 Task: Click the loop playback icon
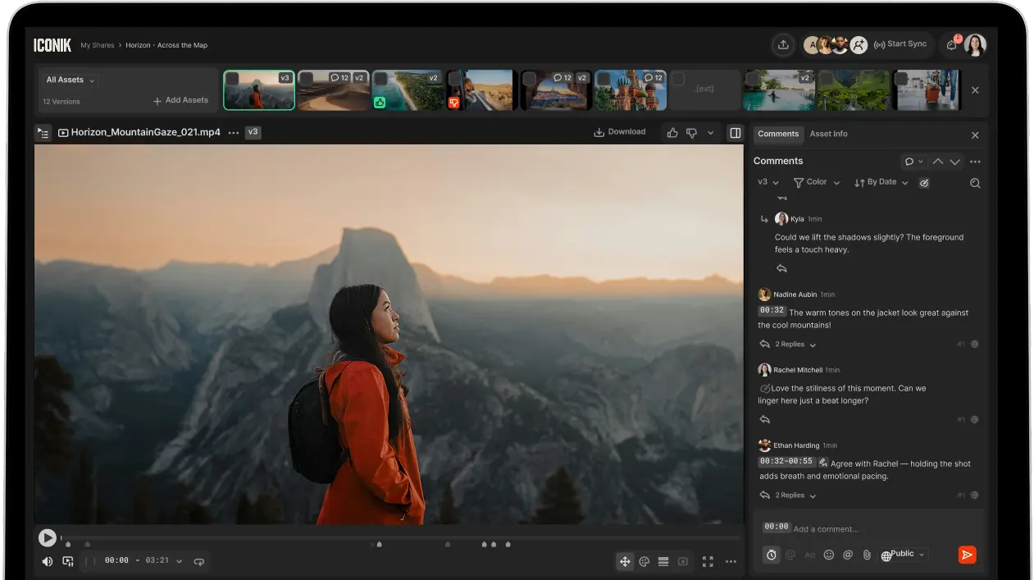pos(198,561)
